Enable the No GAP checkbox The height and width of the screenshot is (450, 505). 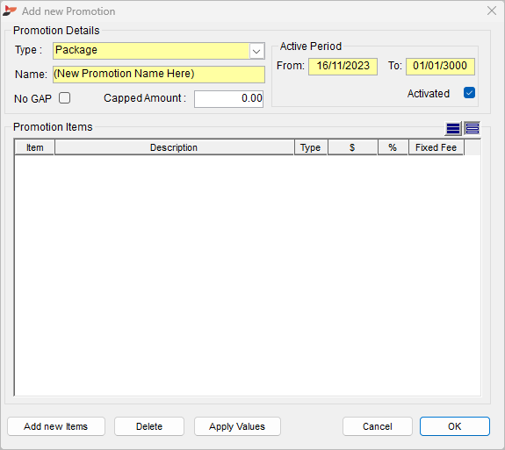point(64,97)
